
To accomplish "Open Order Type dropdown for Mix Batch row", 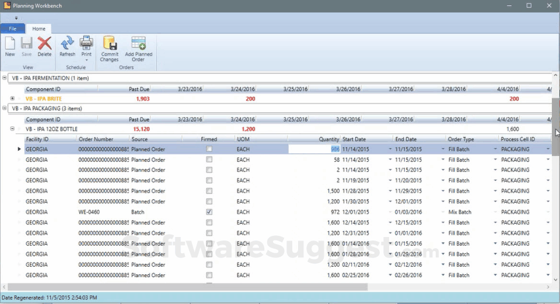I will pyautogui.click(x=495, y=212).
